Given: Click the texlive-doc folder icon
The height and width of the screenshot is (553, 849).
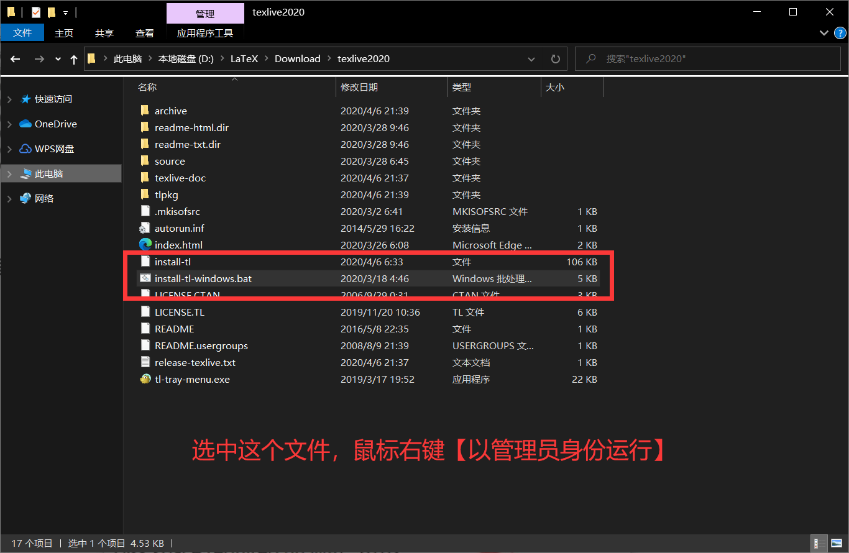Looking at the screenshot, I should tap(145, 178).
